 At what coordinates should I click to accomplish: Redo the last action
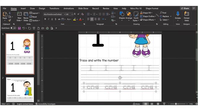pos(29,28)
